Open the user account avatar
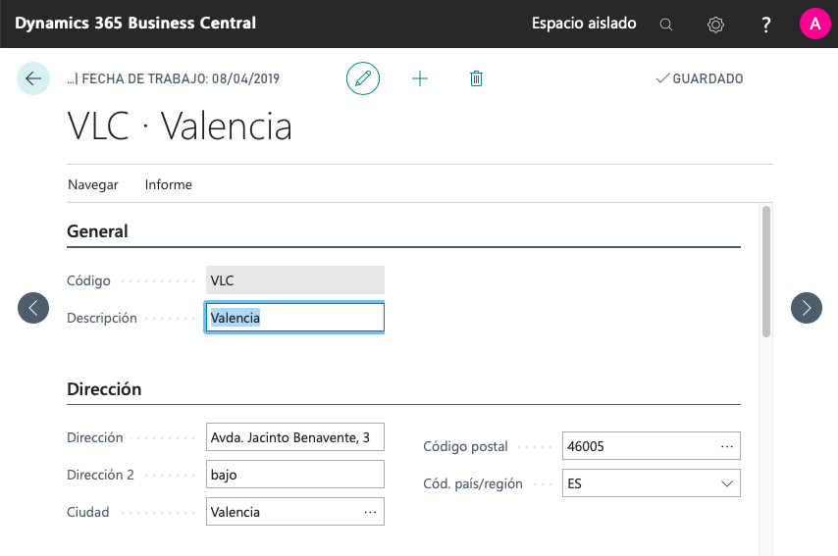The height and width of the screenshot is (556, 838). 814,24
